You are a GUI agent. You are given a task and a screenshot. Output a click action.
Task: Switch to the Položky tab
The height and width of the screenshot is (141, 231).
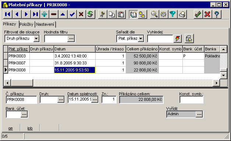click(x=26, y=24)
